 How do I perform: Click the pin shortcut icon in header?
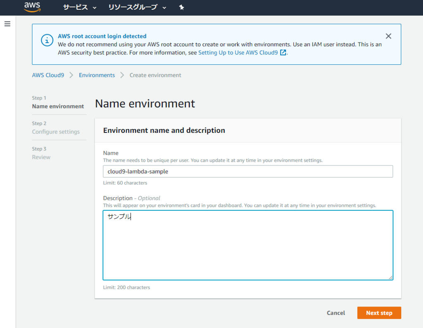(x=182, y=7)
